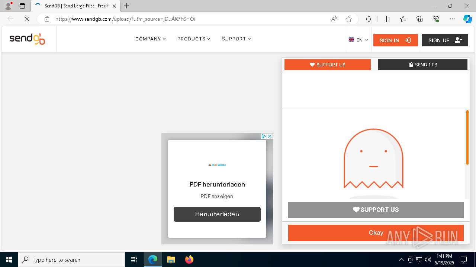Open network status tray icon
Viewport: 476px width, 267px height.
click(419, 260)
